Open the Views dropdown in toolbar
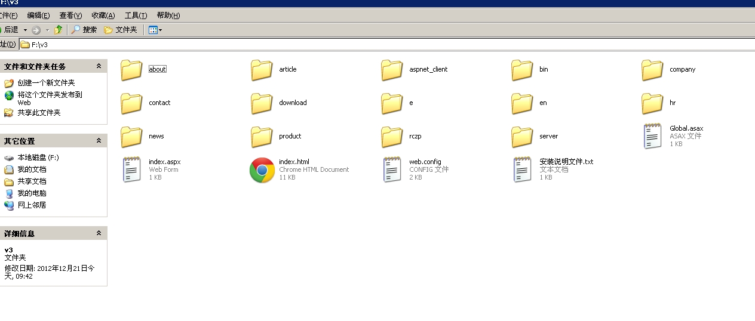The width and height of the screenshot is (755, 321). click(x=155, y=30)
